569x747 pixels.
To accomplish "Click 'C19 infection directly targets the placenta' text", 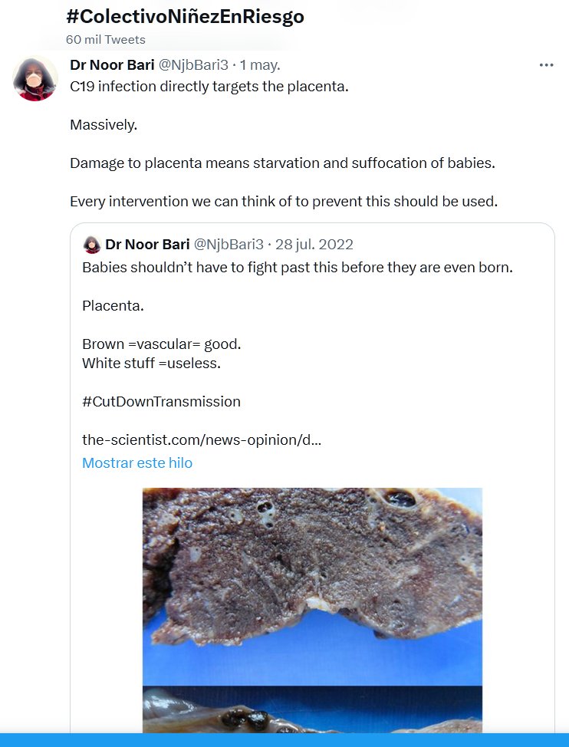I will point(209,86).
